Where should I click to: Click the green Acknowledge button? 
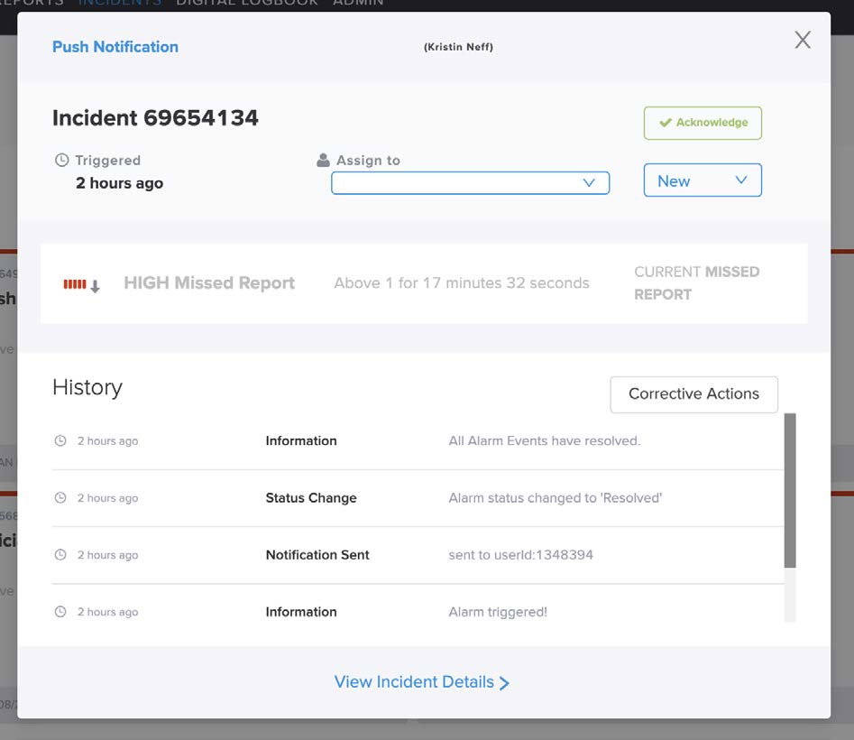[702, 123]
